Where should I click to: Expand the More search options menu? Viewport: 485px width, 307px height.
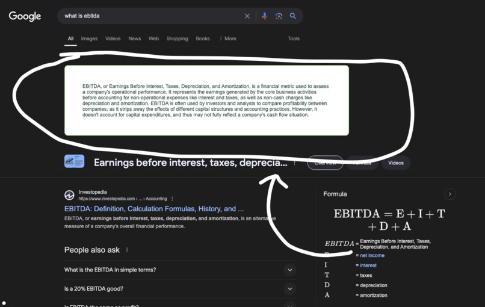pyautogui.click(x=228, y=39)
